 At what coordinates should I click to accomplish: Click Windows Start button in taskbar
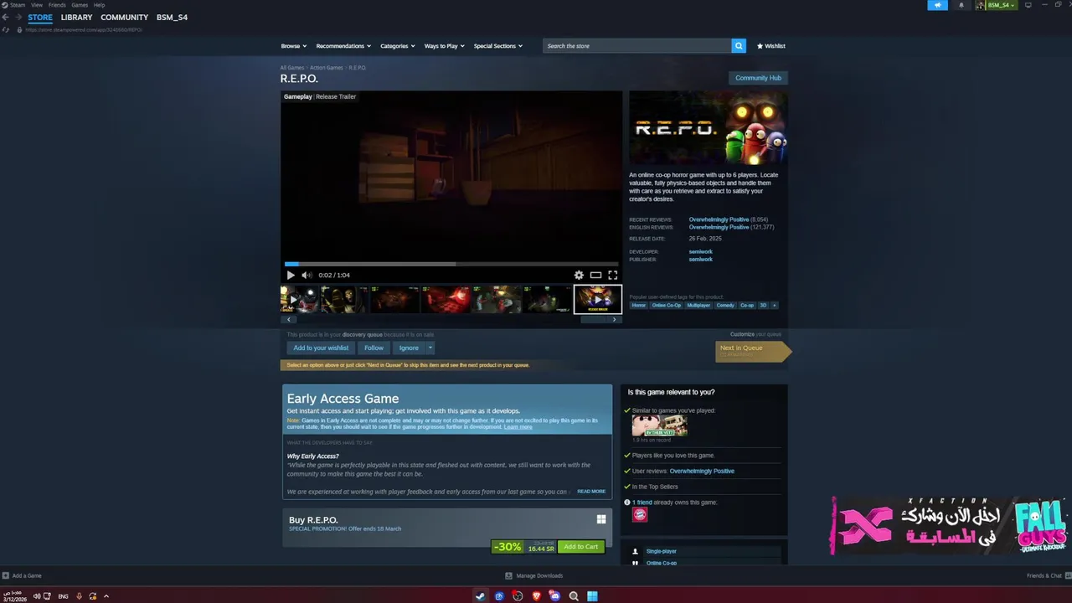(x=592, y=596)
